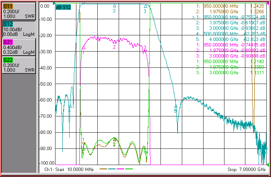271x177 pixels.
Task: Pick teal marker 5 near notch
Action: coord(176,106)
